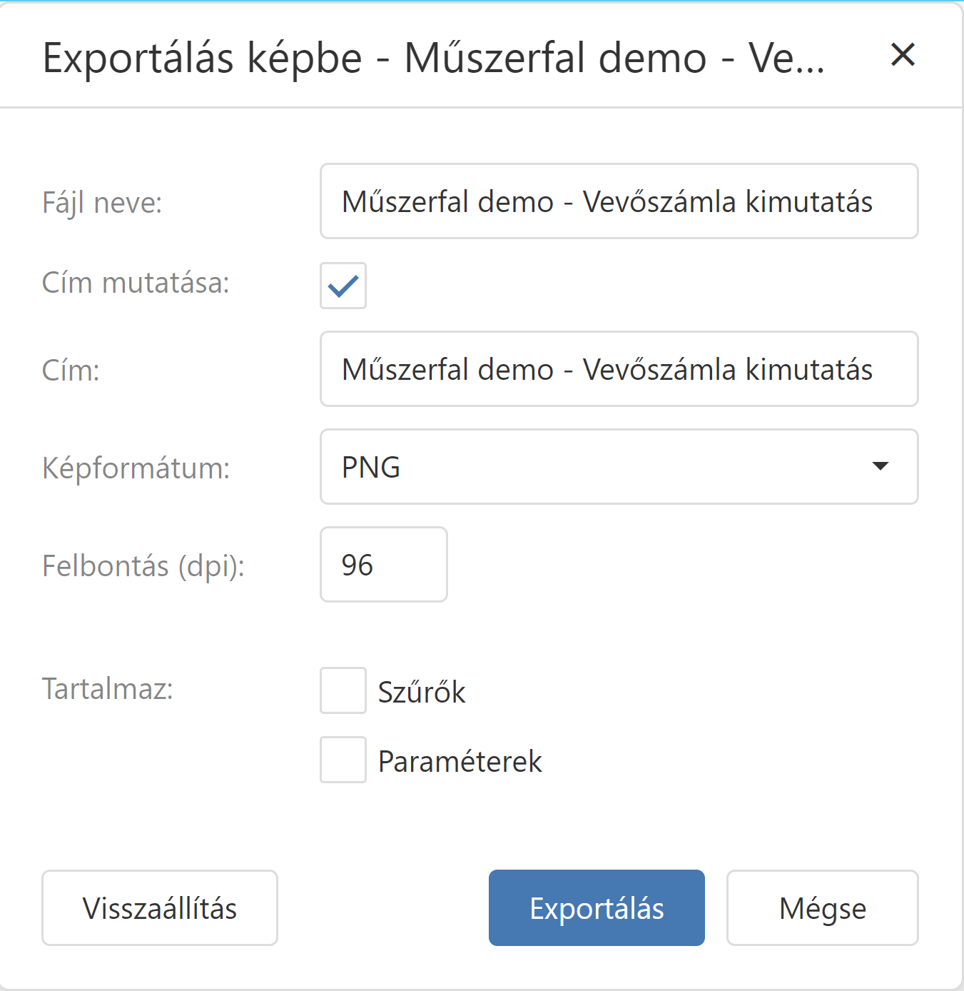Click the Szűrők label text

pos(422,692)
